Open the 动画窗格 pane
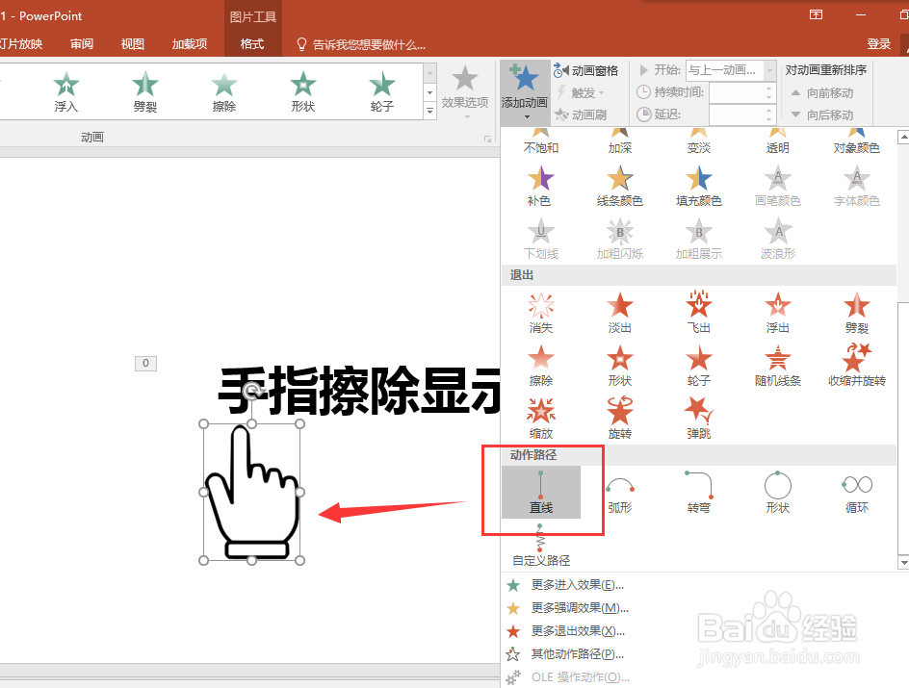This screenshot has height=688, width=909. (586, 70)
